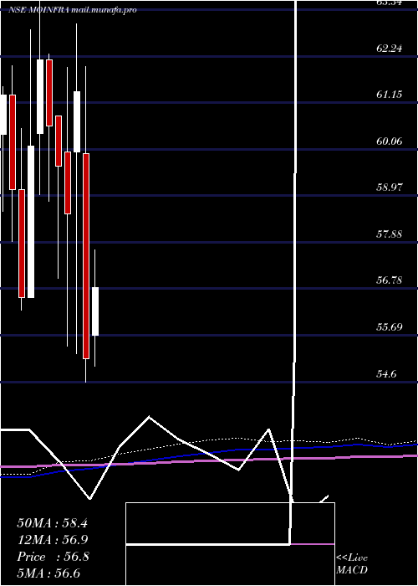This screenshot has height=586, width=418.
Task: Click the last white candlestick near 56.78
Action: [x=95, y=311]
